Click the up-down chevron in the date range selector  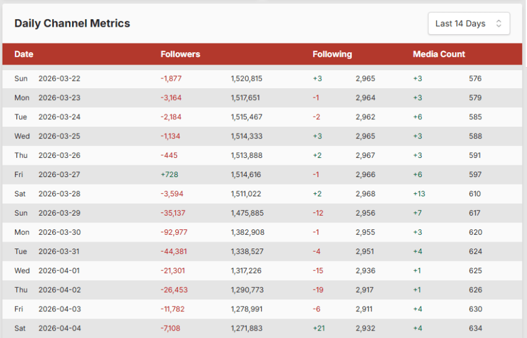click(498, 24)
